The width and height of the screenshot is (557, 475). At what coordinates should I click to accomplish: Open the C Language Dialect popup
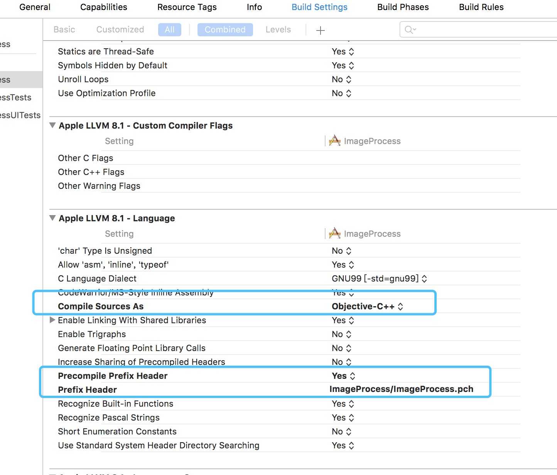click(x=379, y=278)
